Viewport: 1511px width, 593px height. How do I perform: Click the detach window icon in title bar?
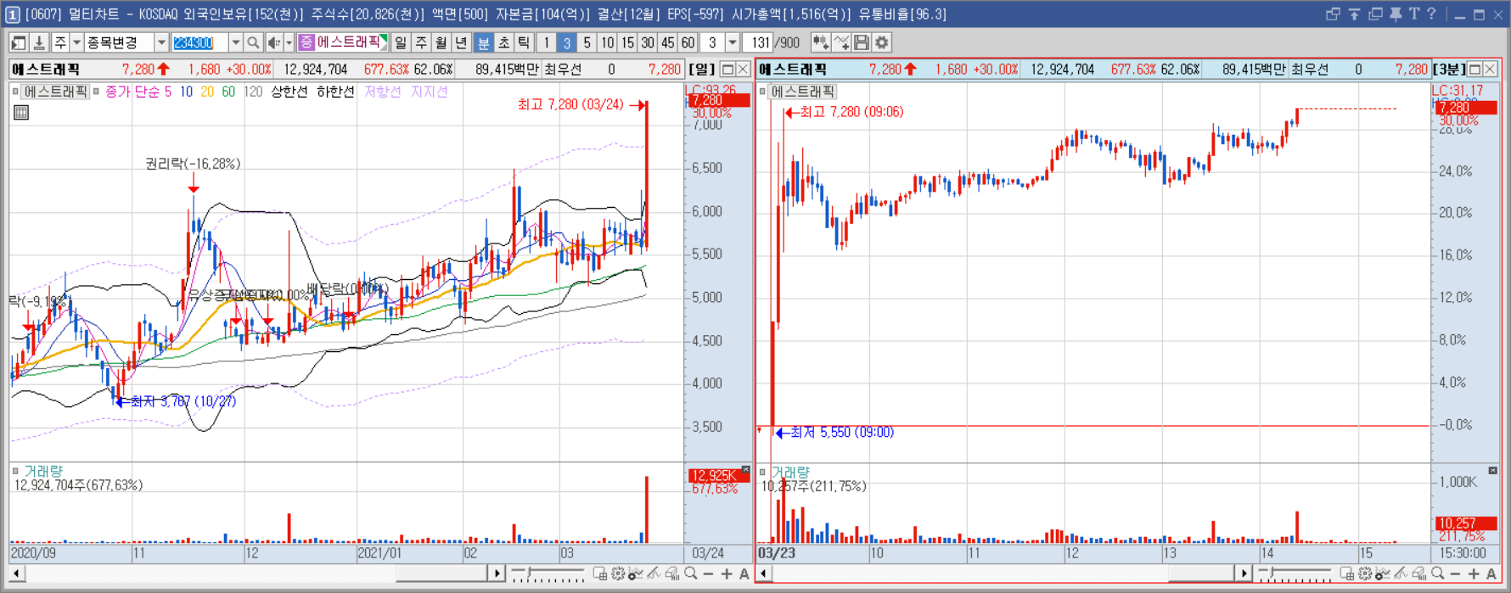pos(1333,14)
